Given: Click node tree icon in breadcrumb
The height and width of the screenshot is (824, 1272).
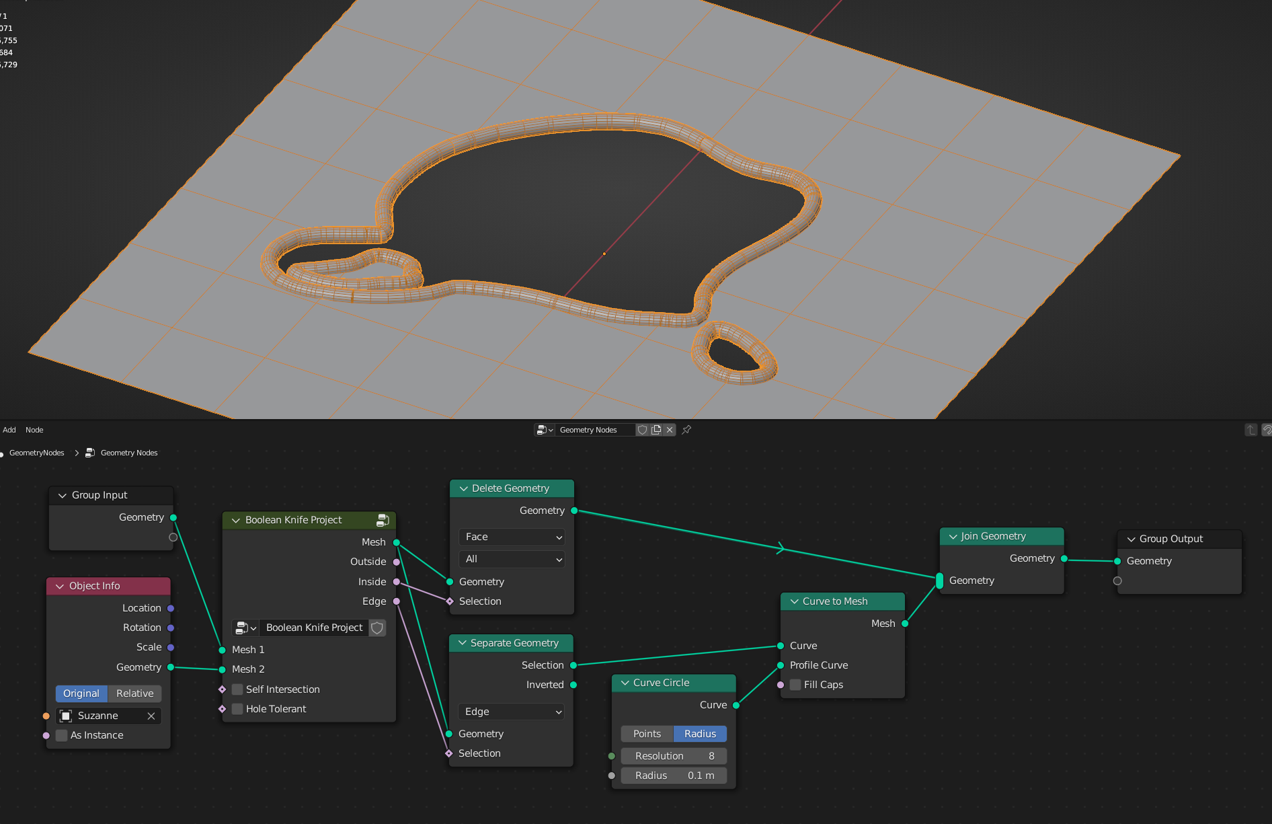Looking at the screenshot, I should 90,453.
